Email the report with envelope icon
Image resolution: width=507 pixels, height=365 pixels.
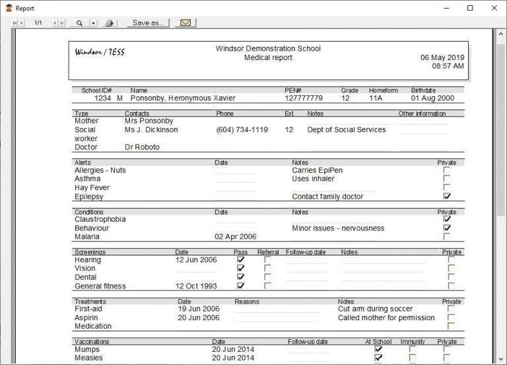(x=186, y=23)
